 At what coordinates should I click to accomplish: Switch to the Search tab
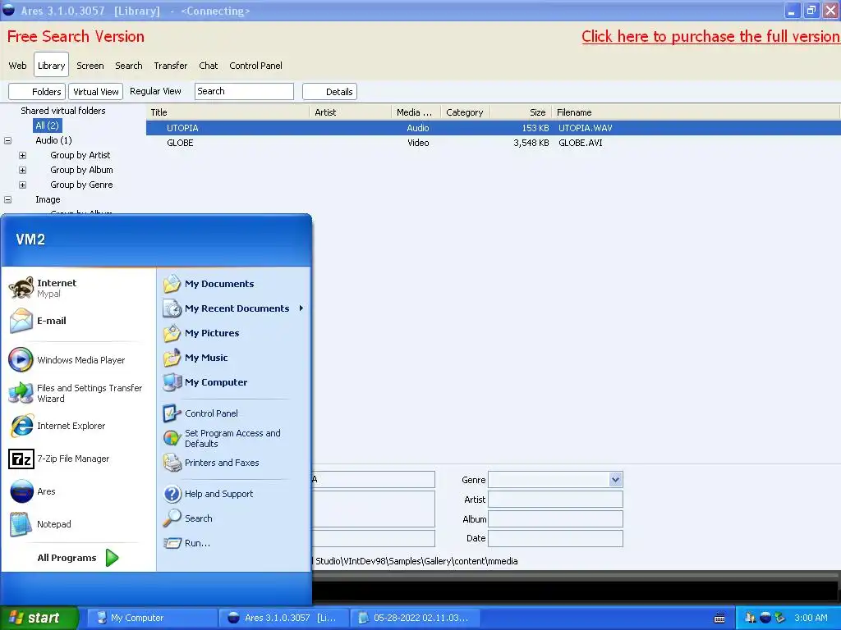pos(129,66)
